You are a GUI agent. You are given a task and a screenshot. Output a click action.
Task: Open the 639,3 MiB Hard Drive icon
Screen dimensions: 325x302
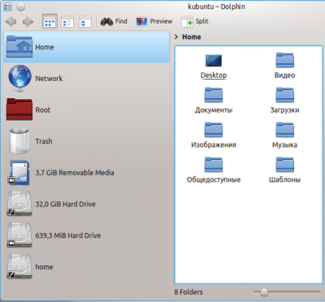coord(19,235)
